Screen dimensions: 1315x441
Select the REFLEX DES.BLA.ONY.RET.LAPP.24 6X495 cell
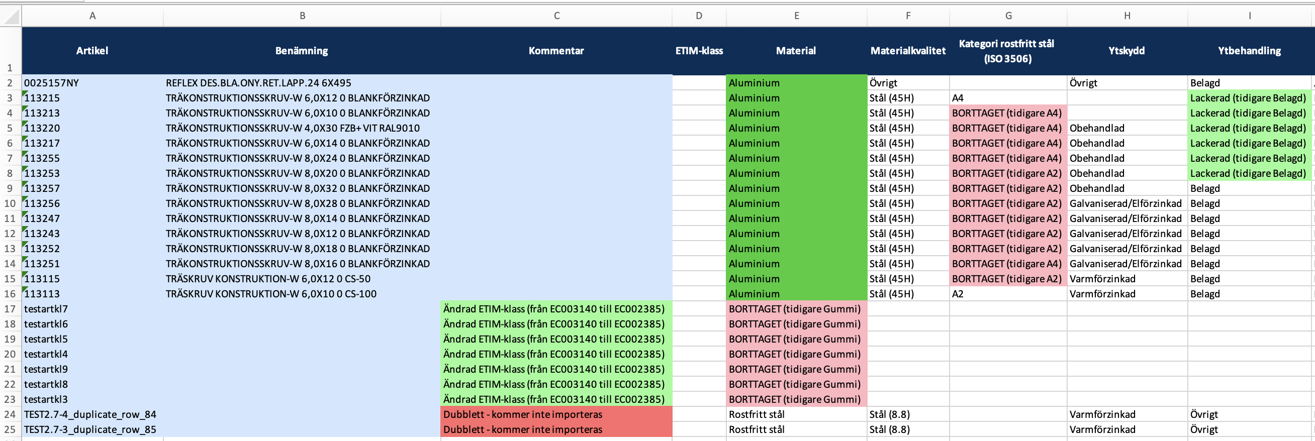click(302, 82)
